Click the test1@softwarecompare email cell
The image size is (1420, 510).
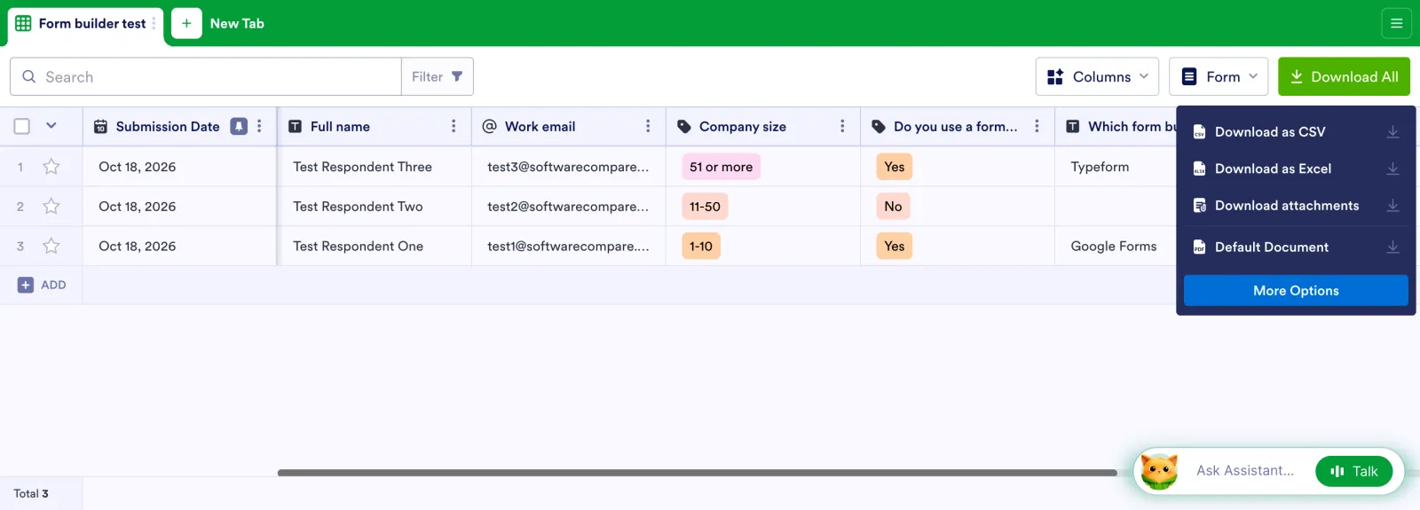[568, 247]
